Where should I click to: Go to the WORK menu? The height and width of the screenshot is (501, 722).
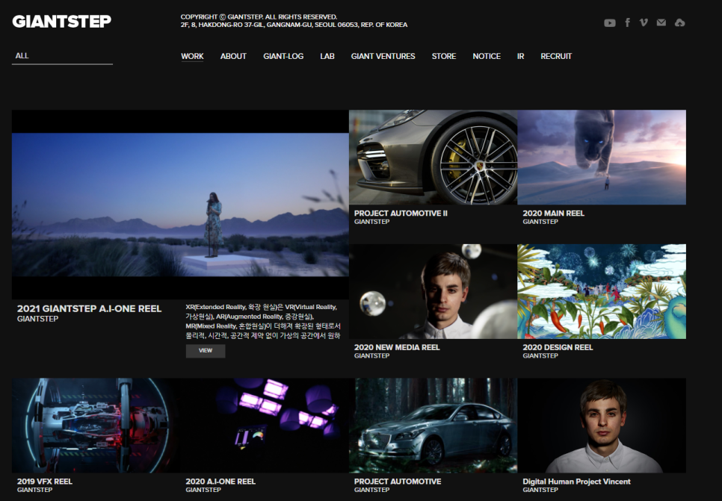192,56
